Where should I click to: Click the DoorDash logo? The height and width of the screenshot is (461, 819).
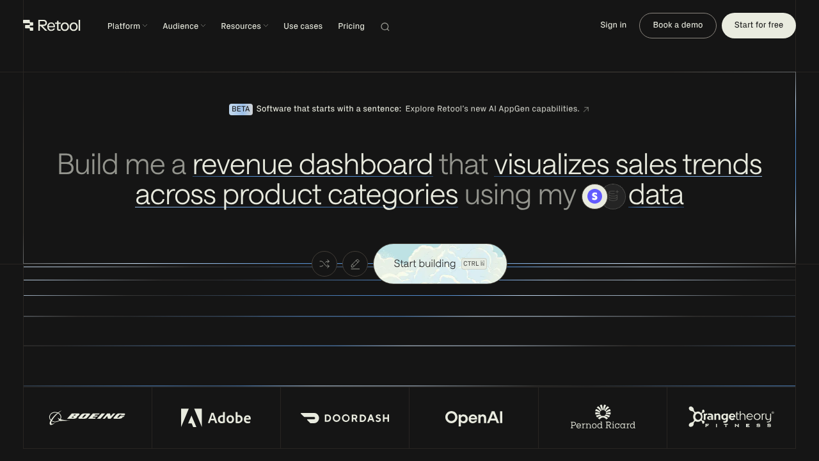pos(345,417)
